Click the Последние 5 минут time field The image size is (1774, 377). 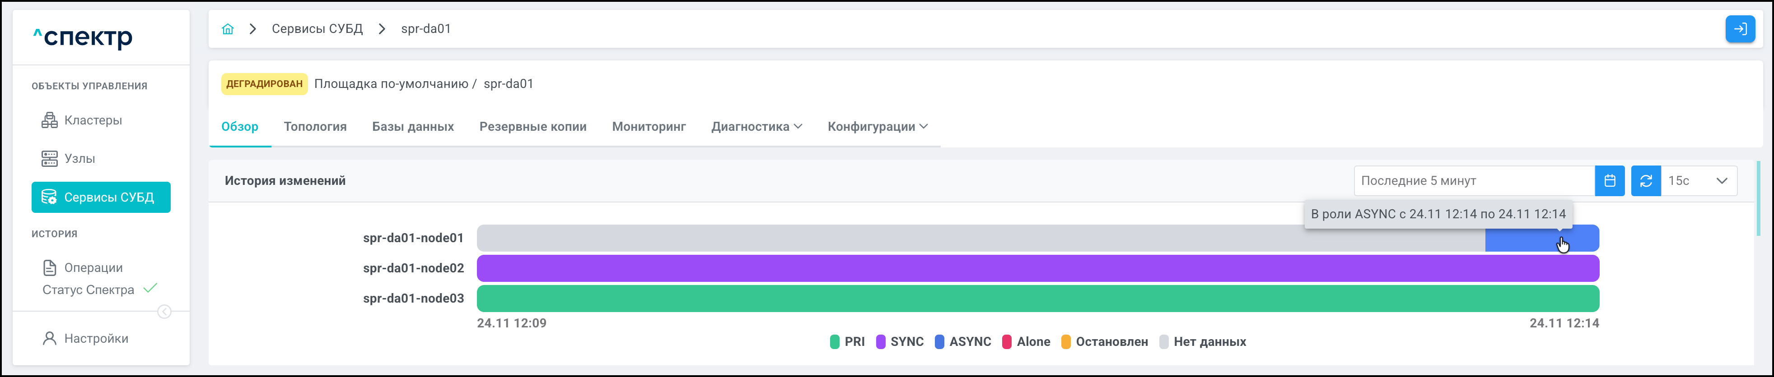pyautogui.click(x=1474, y=181)
